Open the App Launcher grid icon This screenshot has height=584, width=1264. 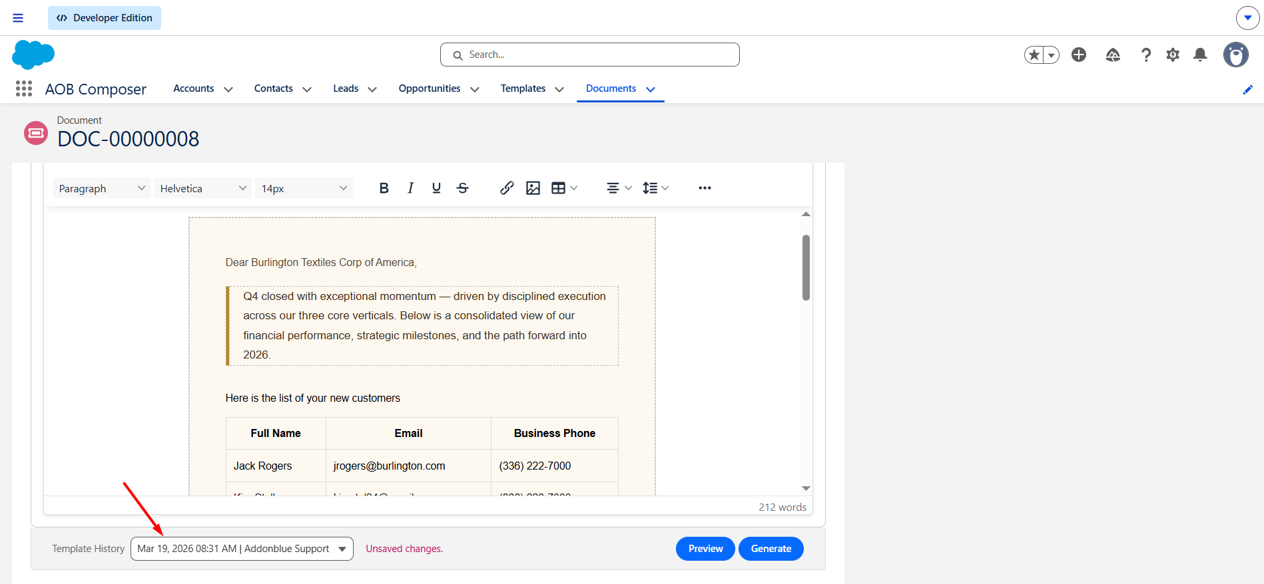click(24, 88)
